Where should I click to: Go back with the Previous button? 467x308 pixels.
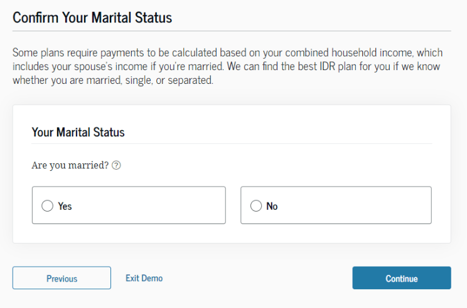pos(62,279)
